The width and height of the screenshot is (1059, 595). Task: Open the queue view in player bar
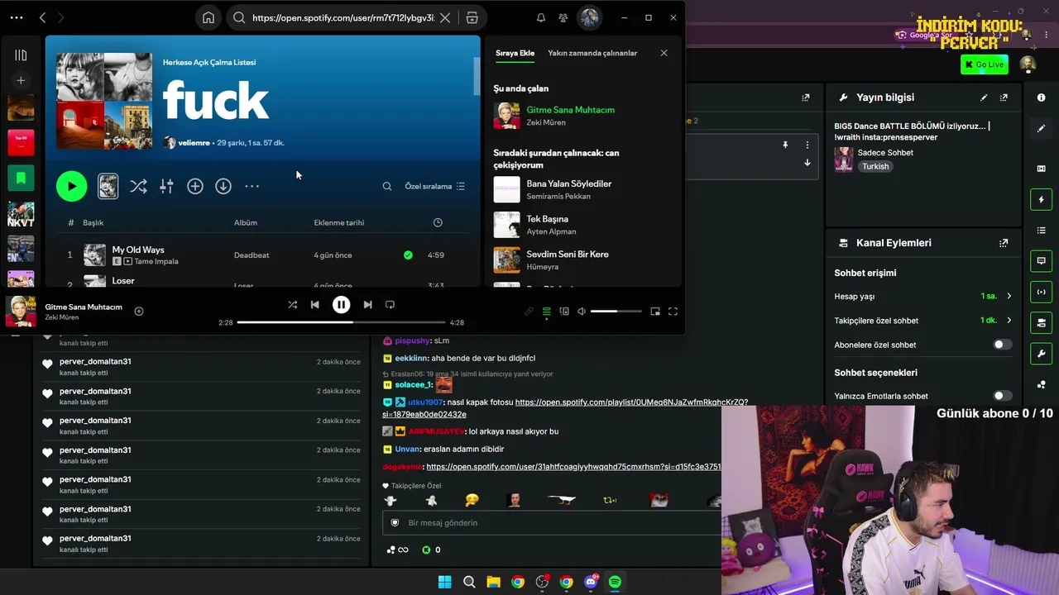coord(546,312)
